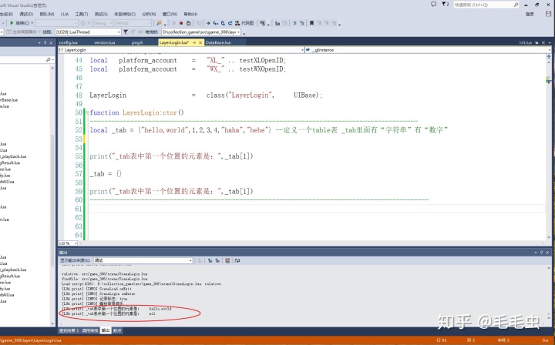Image resolution: width=555 pixels, height=345 pixels.
Task: Click the thread filter funnel icon
Action: click(x=126, y=32)
